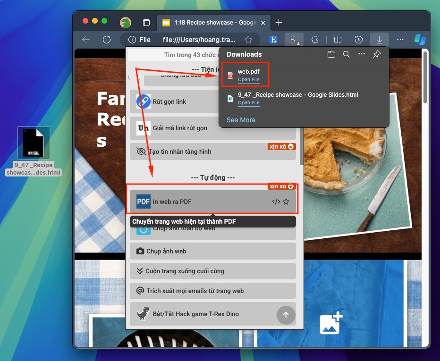Click the page's vertical scrollbar thumb

pos(425,77)
